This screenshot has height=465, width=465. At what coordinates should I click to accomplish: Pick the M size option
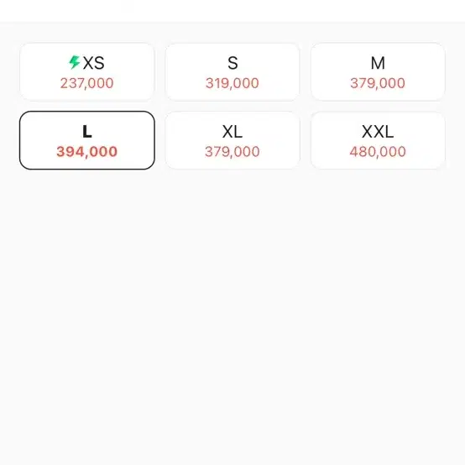[x=378, y=72]
